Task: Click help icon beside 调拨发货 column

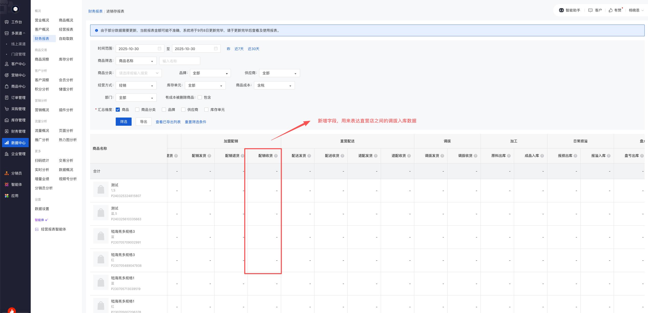Action: (442, 156)
